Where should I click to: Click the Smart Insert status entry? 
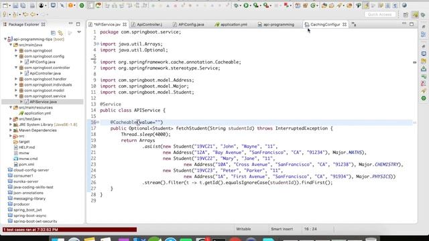point(282,229)
